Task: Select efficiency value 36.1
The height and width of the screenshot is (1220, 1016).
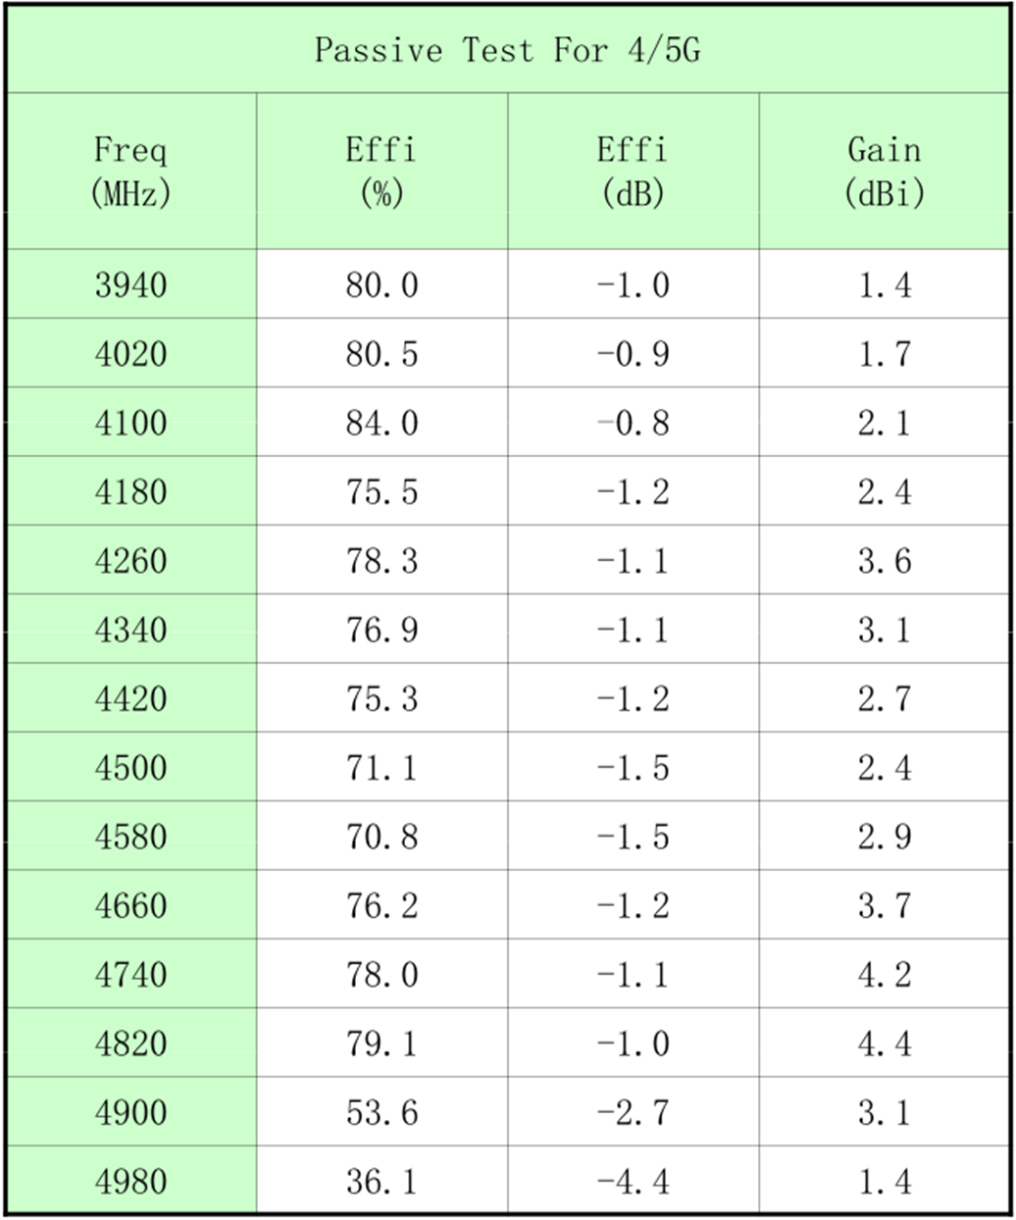Action: click(x=381, y=1182)
